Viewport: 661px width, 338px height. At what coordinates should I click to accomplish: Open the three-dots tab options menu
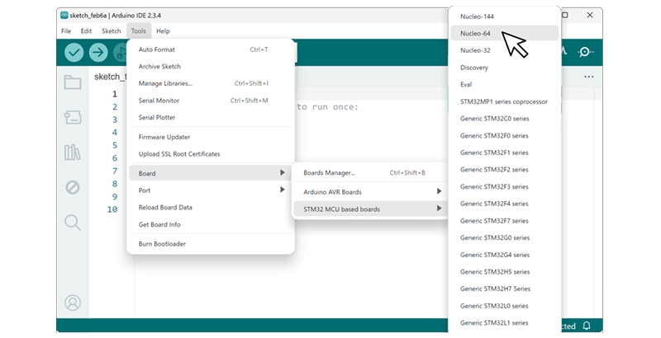click(x=589, y=77)
